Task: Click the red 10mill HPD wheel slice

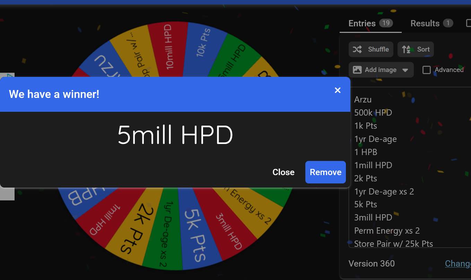Action: 169,48
